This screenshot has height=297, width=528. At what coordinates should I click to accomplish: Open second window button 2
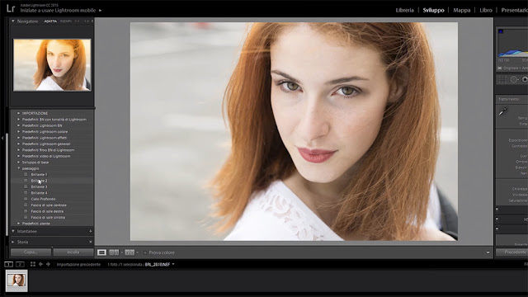pos(20,264)
